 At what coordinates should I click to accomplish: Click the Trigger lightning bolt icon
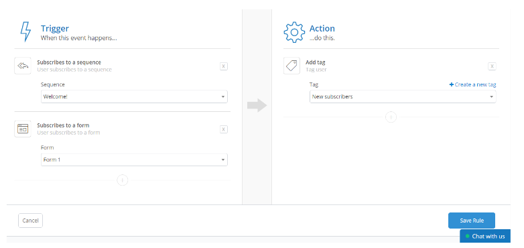pos(25,32)
